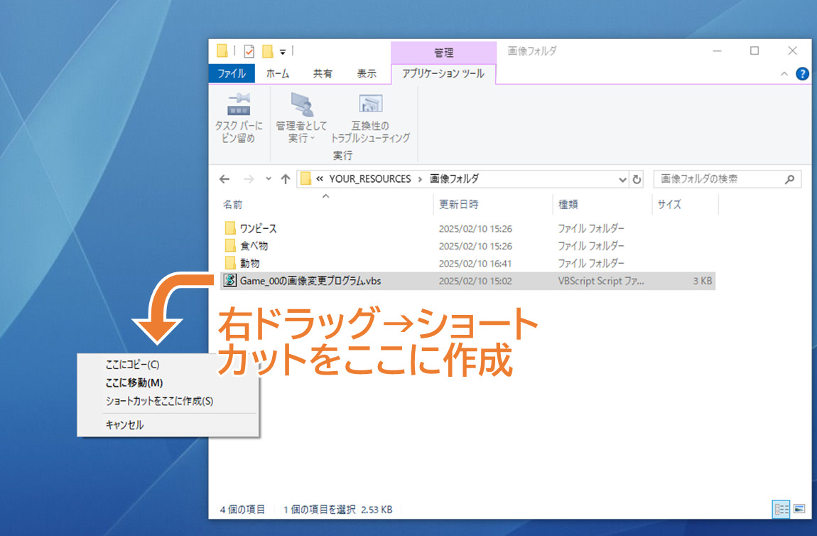Maximize the 画像フォルダ window
This screenshot has height=536, width=817.
coord(754,51)
